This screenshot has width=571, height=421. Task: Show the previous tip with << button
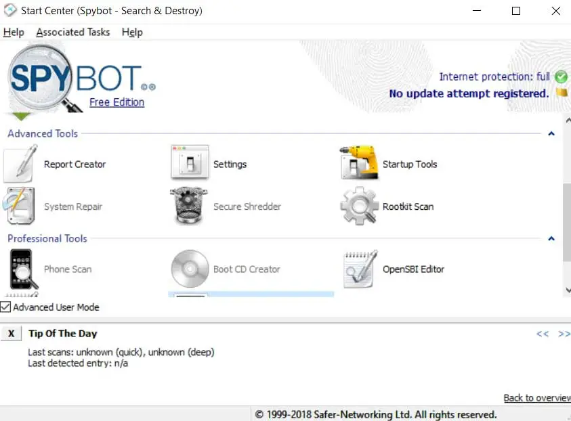(543, 334)
